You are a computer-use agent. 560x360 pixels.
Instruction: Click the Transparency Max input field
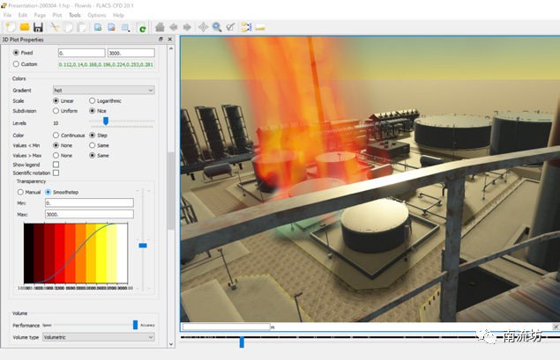tap(88, 214)
